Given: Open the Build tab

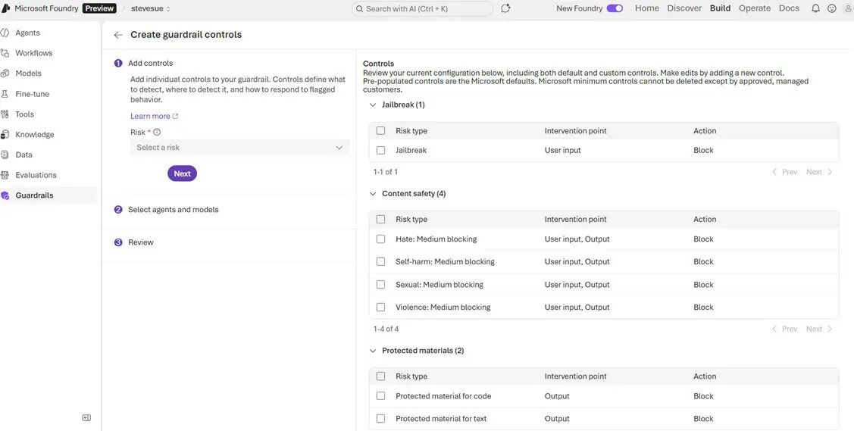Looking at the screenshot, I should tap(720, 8).
